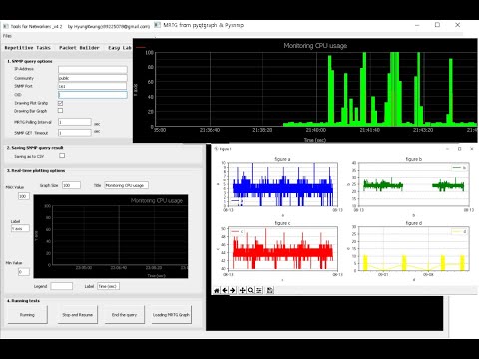Viewport: 479px width, 359px height.
Task: Click the '21:40:00' time label in MRTG graph
Action: click(316, 130)
